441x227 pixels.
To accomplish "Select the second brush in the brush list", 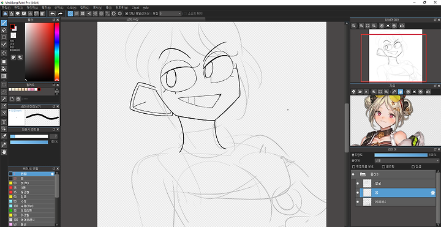I will coord(32,179).
